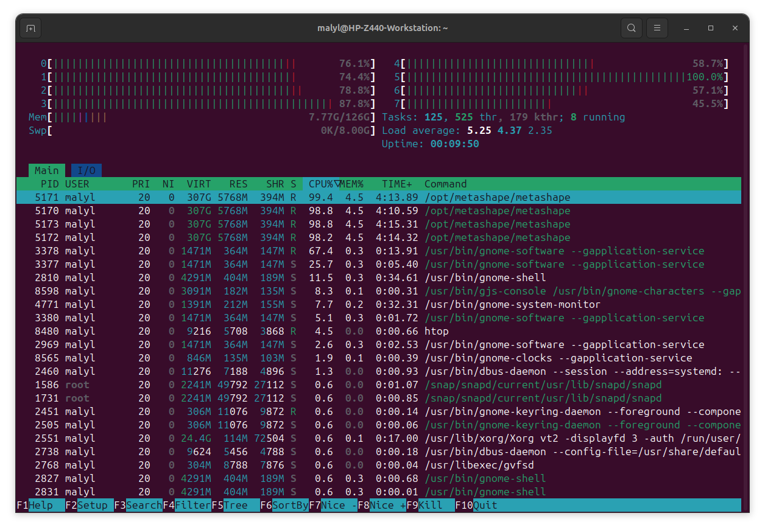This screenshot has width=765, height=530.
Task: Open a new terminal tab icon
Action: point(31,28)
